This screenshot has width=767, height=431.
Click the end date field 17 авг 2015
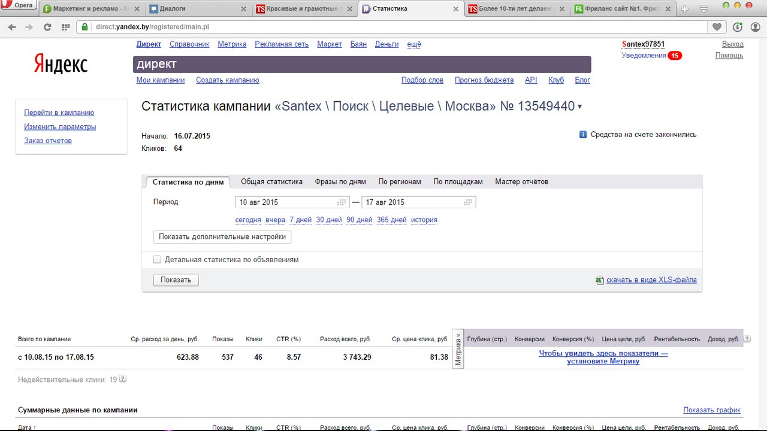coord(419,202)
